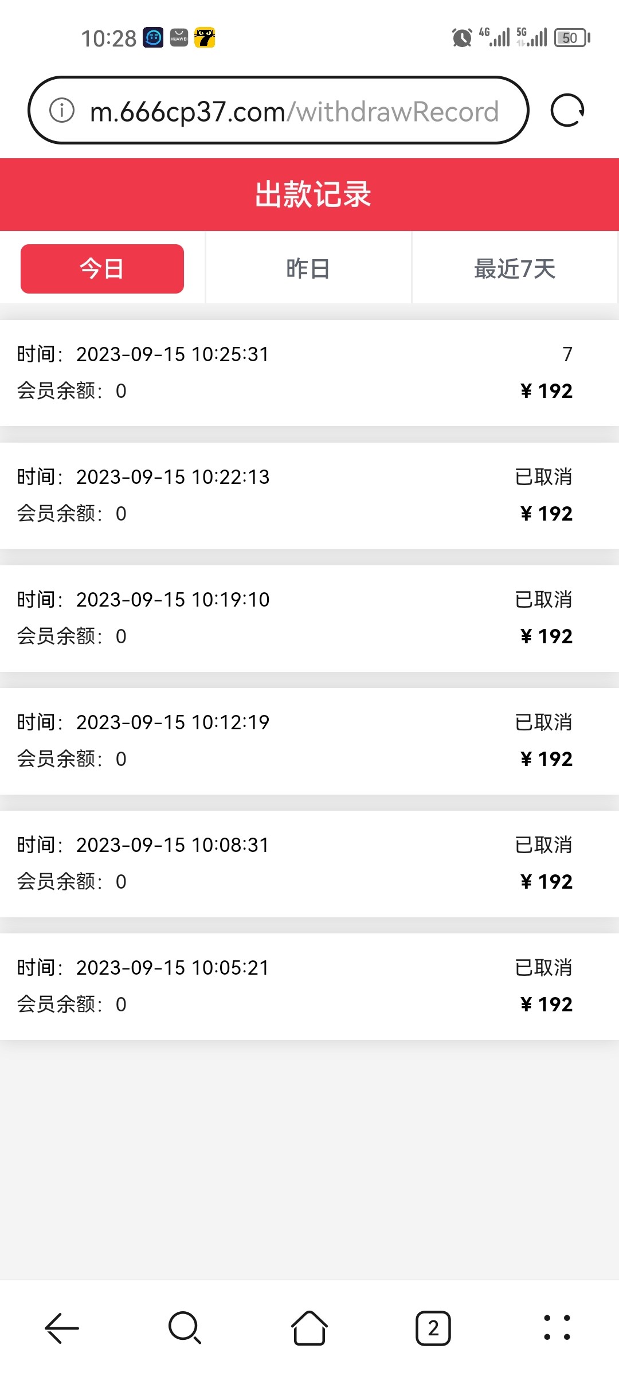This screenshot has width=619, height=1376.
Task: Tap ¥192 amount on 10:12:19 record
Action: click(x=547, y=759)
